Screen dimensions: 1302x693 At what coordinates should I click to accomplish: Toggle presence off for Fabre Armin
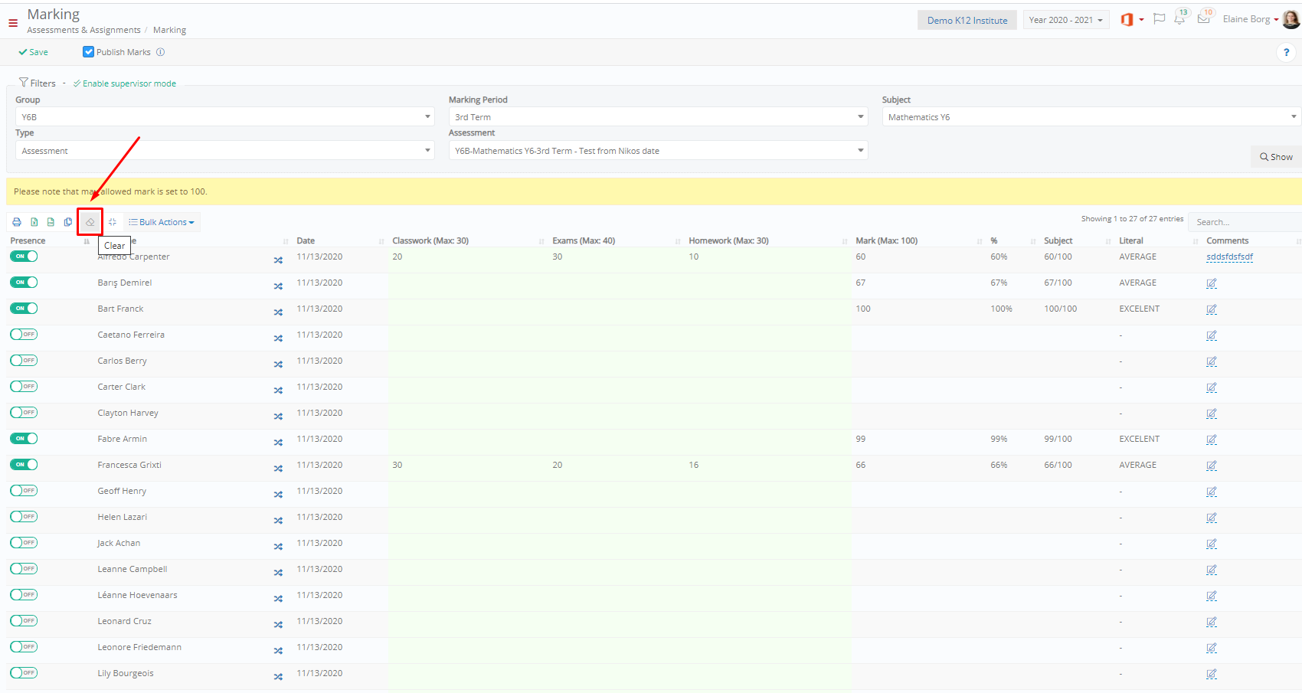(24, 439)
